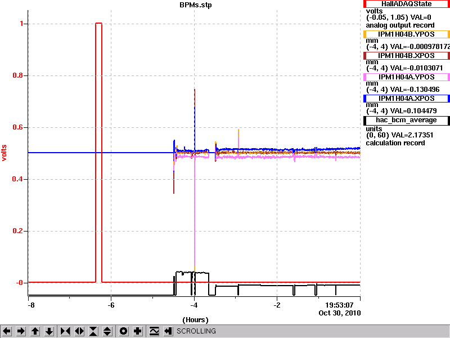Click the y-axis tick value 0.4
This screenshot has height=338, width=450.
point(18,179)
